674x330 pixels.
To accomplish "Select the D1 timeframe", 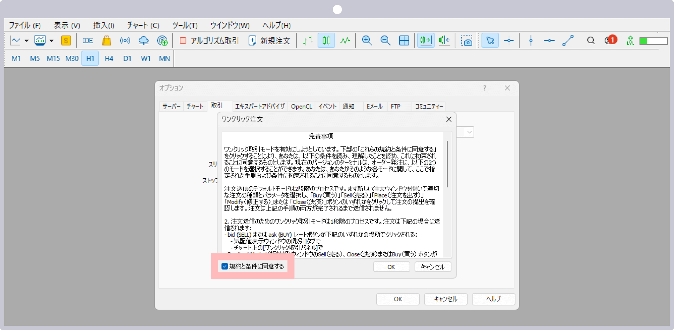I will (x=127, y=58).
